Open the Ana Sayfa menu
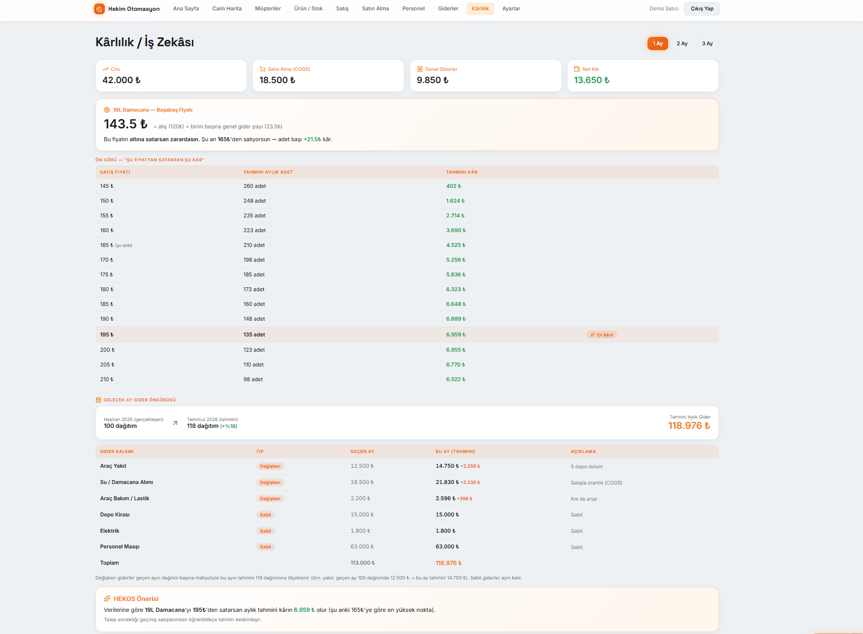863x634 pixels. tap(186, 9)
